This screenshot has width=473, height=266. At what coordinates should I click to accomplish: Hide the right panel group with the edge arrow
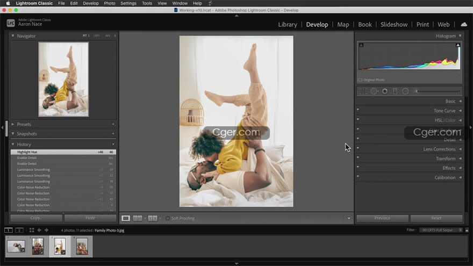tap(470, 127)
